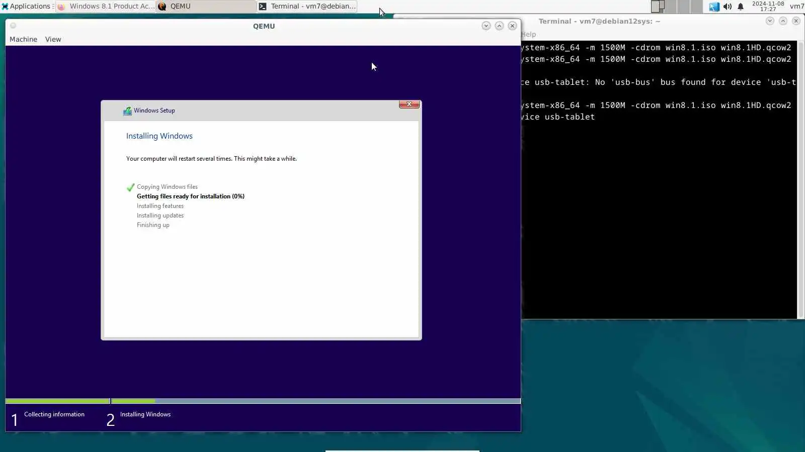Click the "Copying Windows files" step

coord(167,187)
